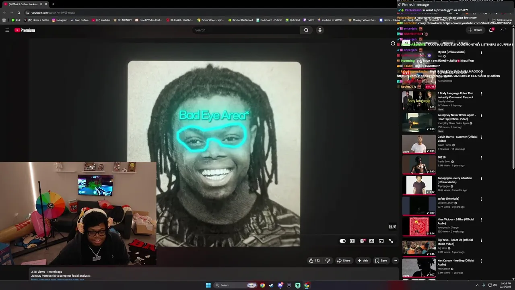The image size is (515, 290).
Task: Open Chrome from the taskbar
Action: pos(262,285)
